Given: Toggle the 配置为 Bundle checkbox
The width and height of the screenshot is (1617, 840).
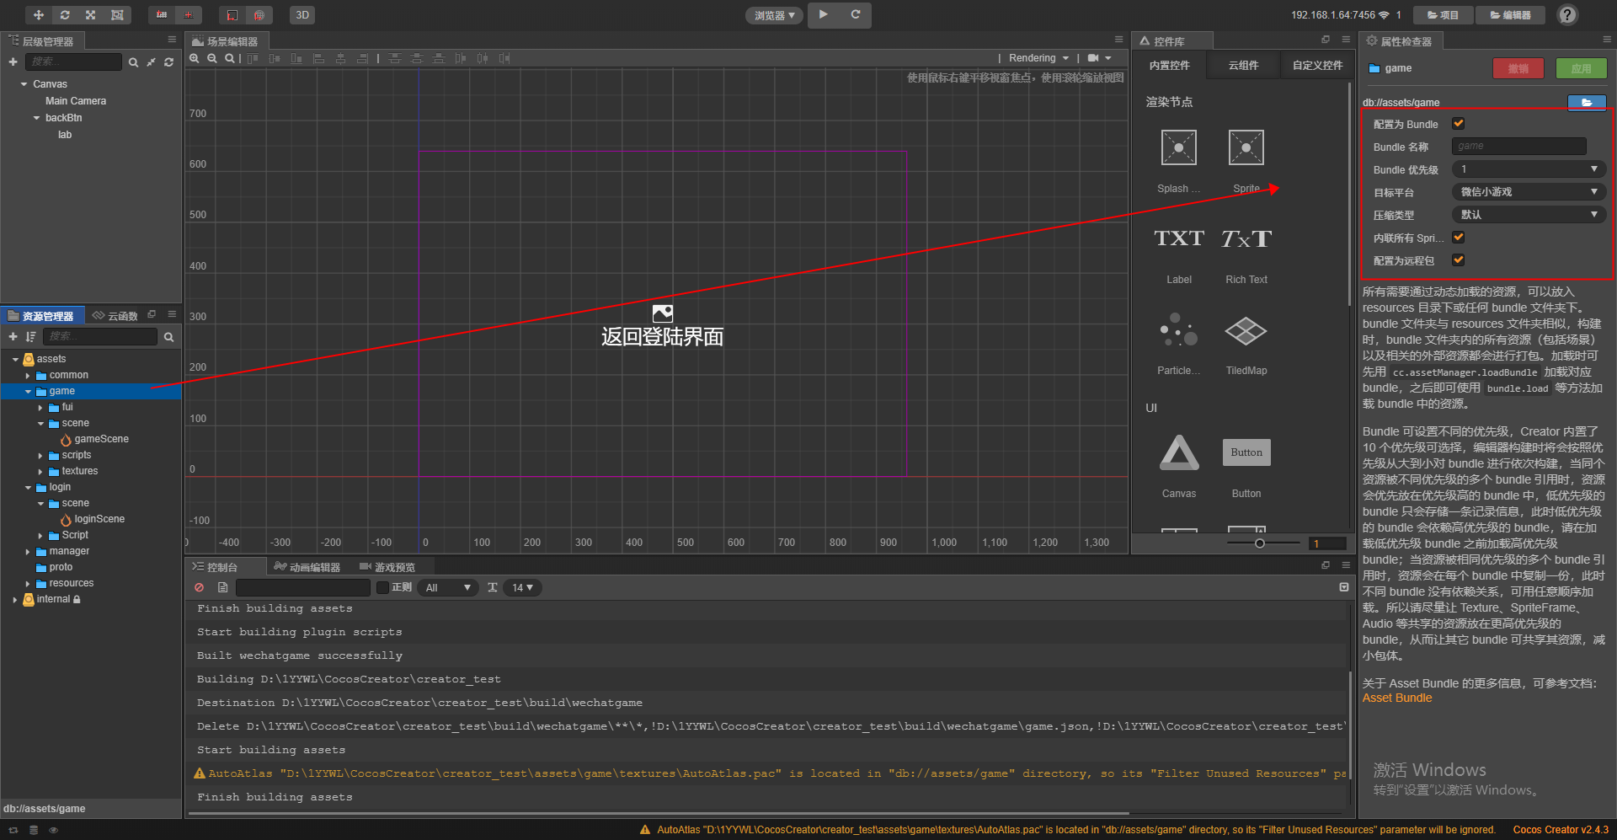Looking at the screenshot, I should pos(1459,124).
